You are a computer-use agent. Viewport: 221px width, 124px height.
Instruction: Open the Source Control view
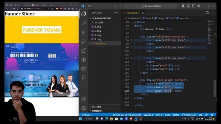click(x=84, y=32)
